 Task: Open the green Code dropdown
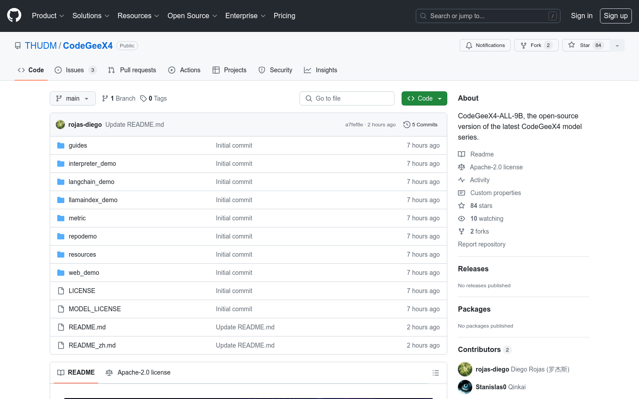(424, 98)
